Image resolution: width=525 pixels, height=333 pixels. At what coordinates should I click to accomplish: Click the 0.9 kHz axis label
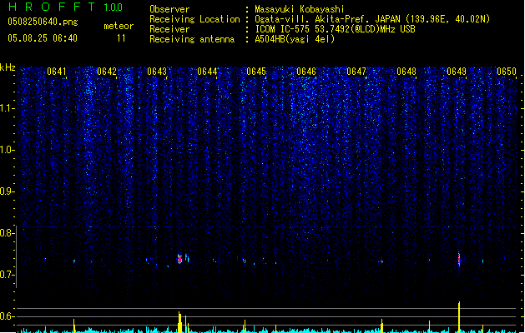(7, 191)
